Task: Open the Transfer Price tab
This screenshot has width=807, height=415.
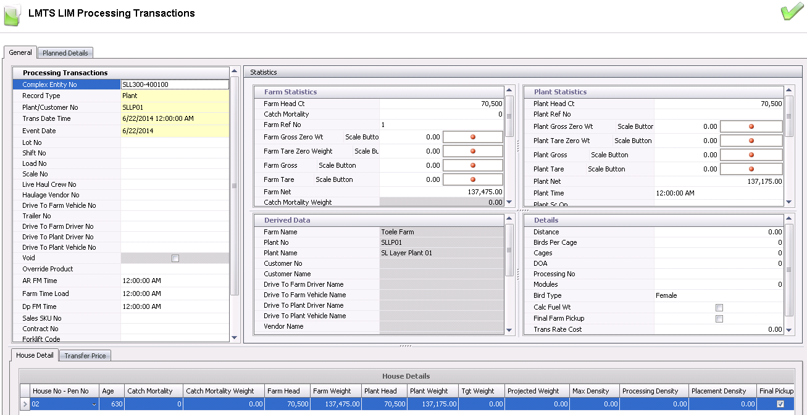Action: tap(85, 356)
